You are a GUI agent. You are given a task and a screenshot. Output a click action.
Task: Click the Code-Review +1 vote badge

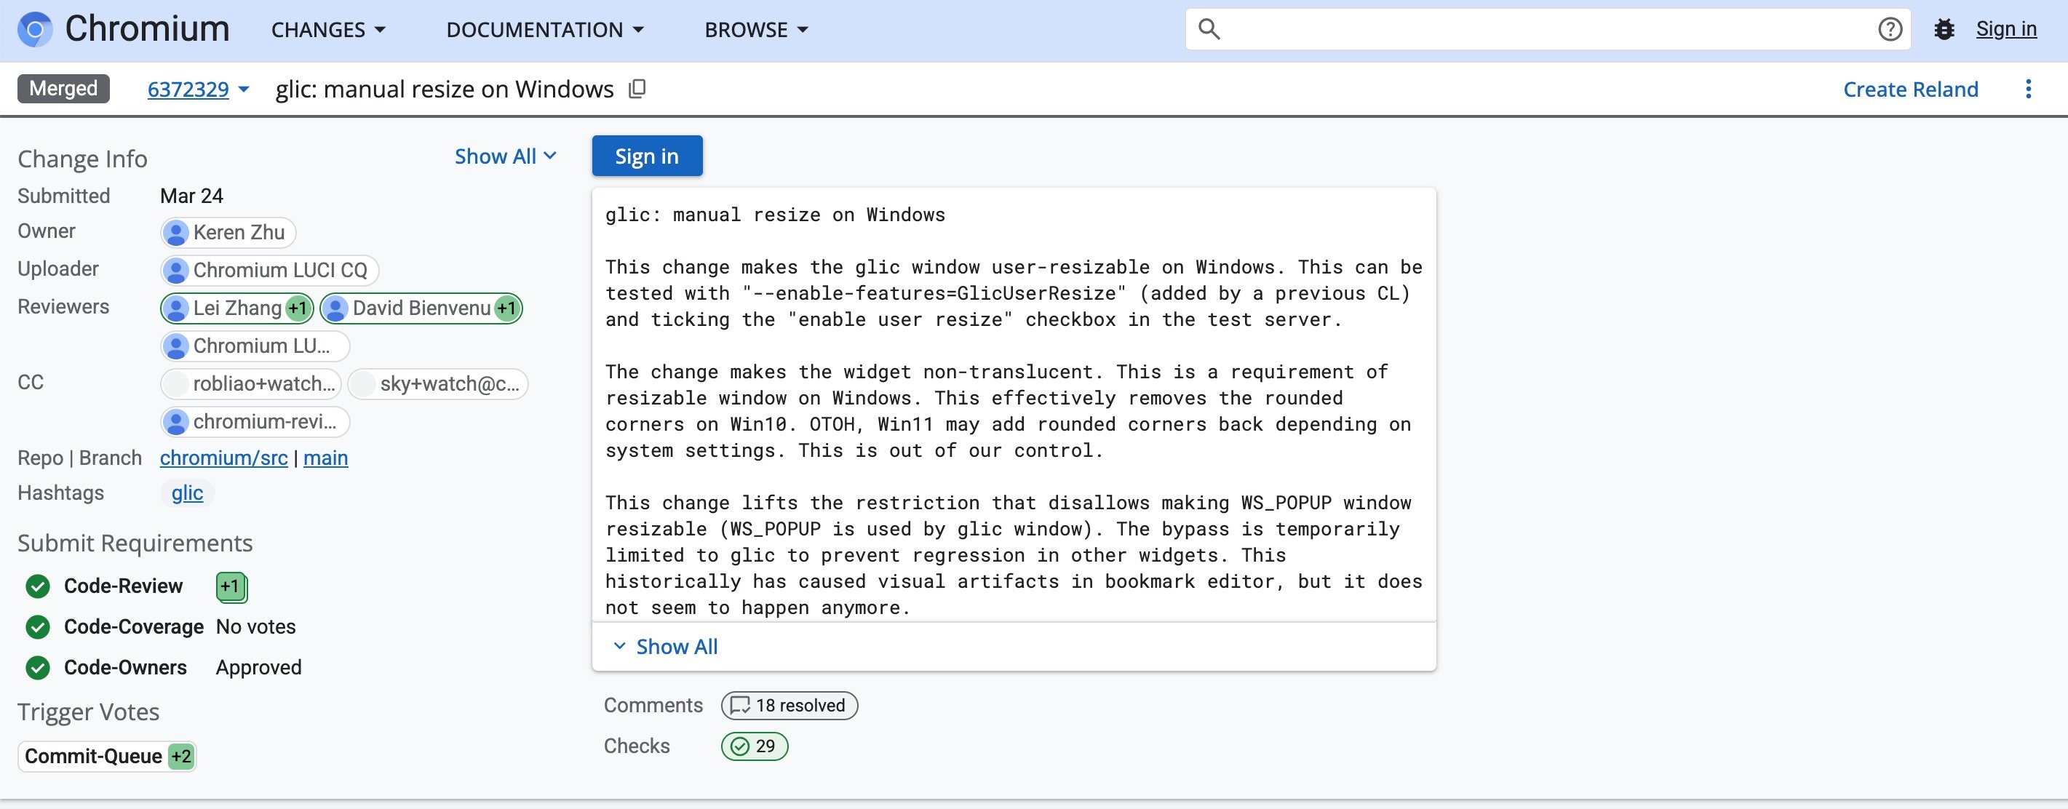tap(231, 586)
